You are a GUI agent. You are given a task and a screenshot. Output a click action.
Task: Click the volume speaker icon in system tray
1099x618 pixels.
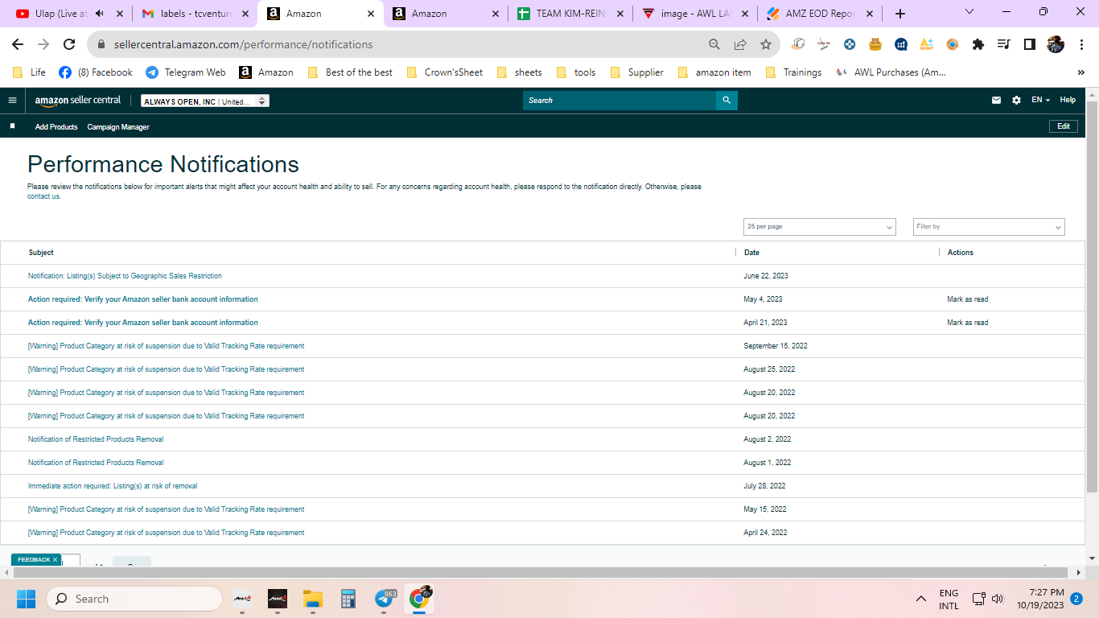[998, 599]
